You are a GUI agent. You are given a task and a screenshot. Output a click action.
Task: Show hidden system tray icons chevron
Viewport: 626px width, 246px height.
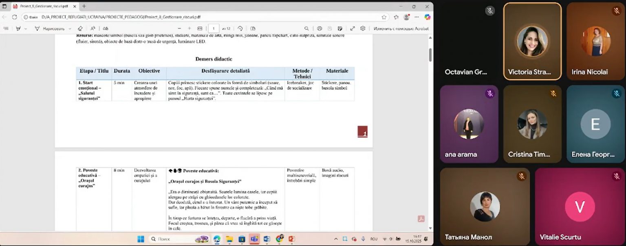click(336, 239)
